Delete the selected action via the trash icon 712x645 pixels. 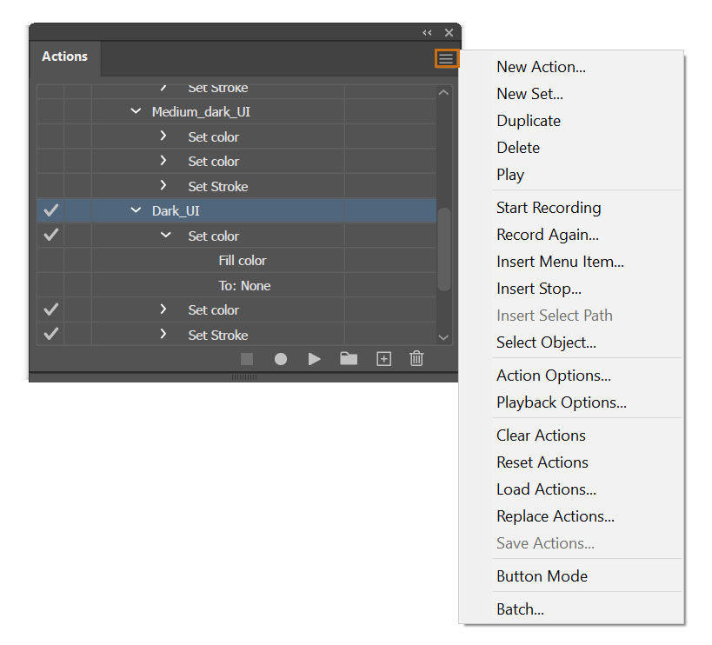[x=416, y=358]
